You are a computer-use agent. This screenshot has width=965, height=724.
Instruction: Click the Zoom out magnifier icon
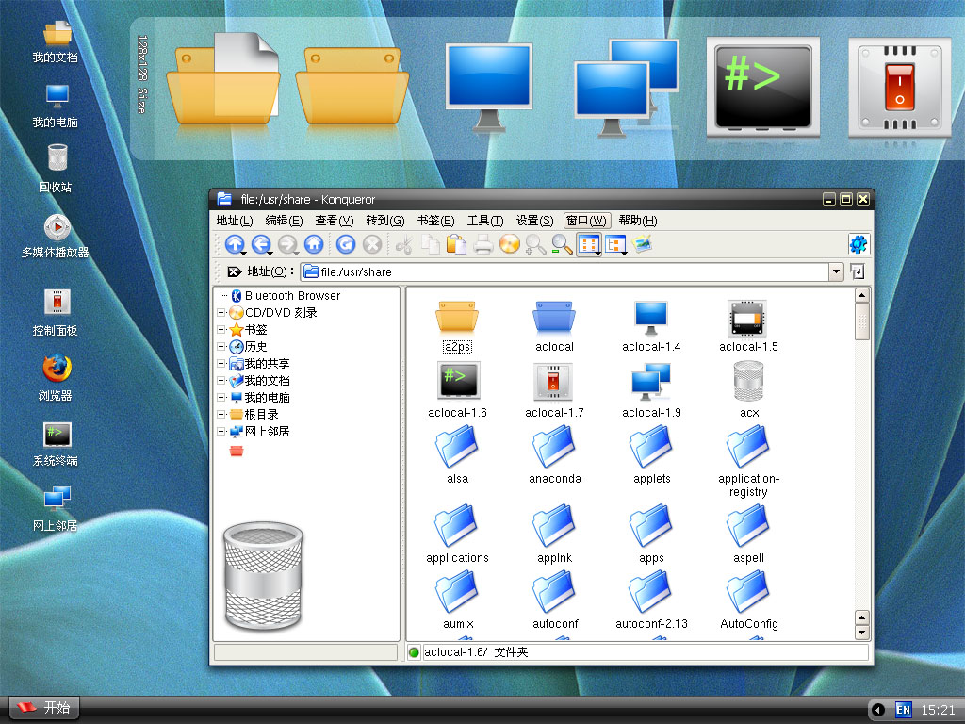coord(562,244)
